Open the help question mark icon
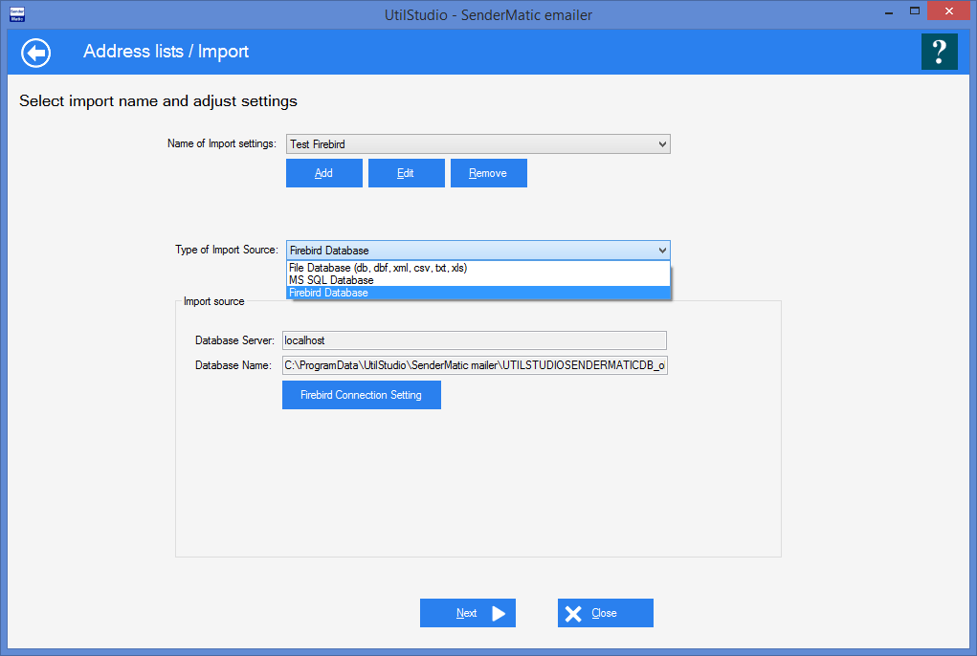 (x=939, y=52)
